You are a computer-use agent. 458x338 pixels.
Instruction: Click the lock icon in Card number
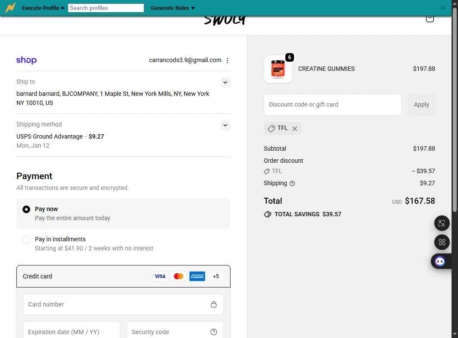(x=214, y=304)
